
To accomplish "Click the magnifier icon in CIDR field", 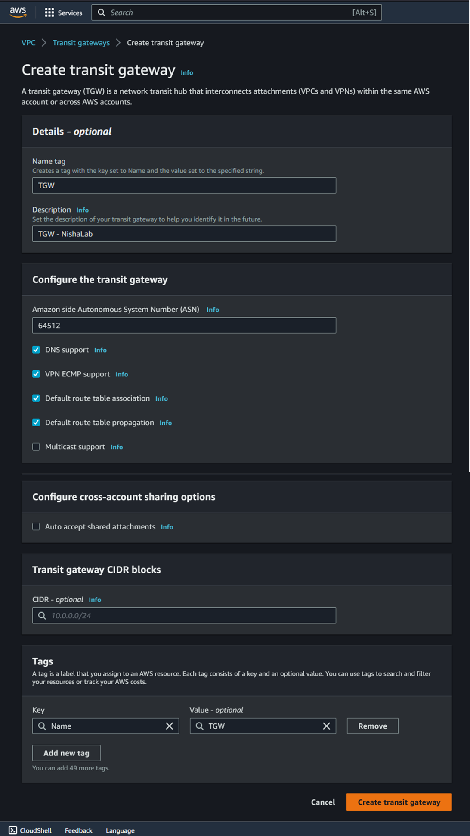I will coord(42,615).
